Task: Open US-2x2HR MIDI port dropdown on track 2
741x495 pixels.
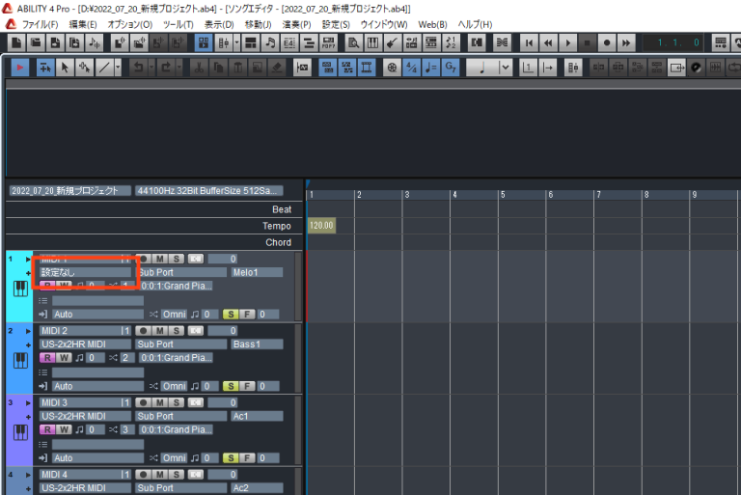Action: click(84, 344)
